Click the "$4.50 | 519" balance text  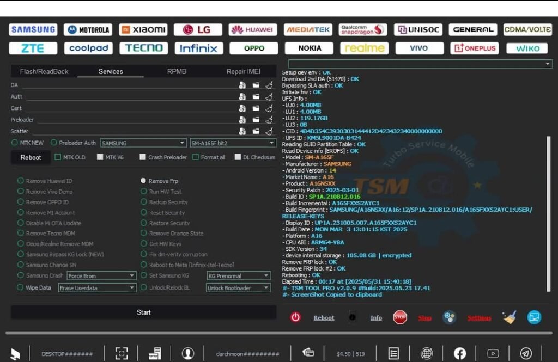pos(350,354)
